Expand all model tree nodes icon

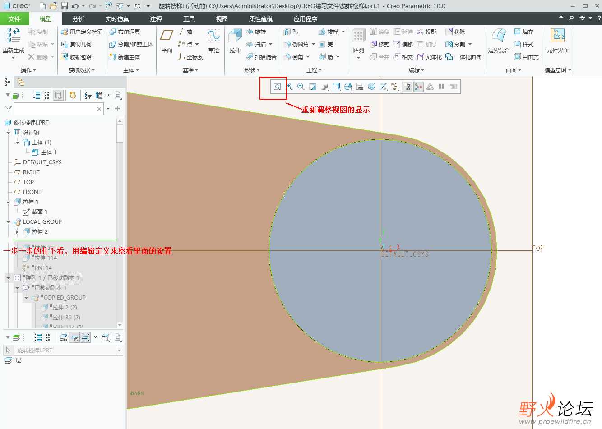tap(37, 95)
